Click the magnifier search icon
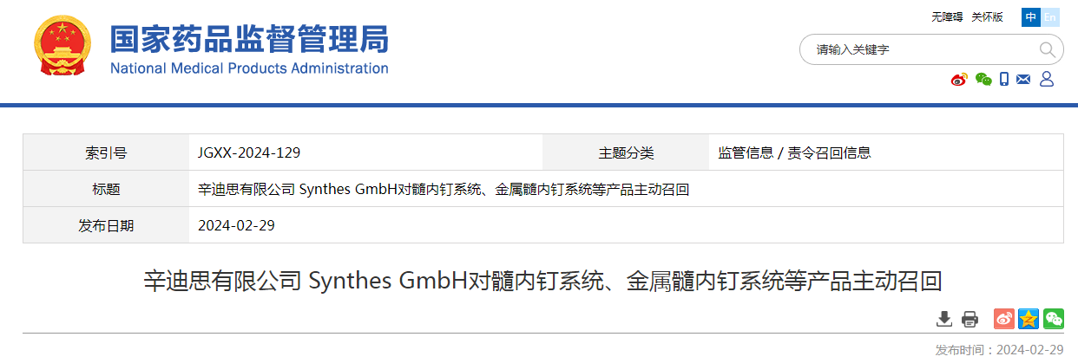The image size is (1078, 363). 1048,49
